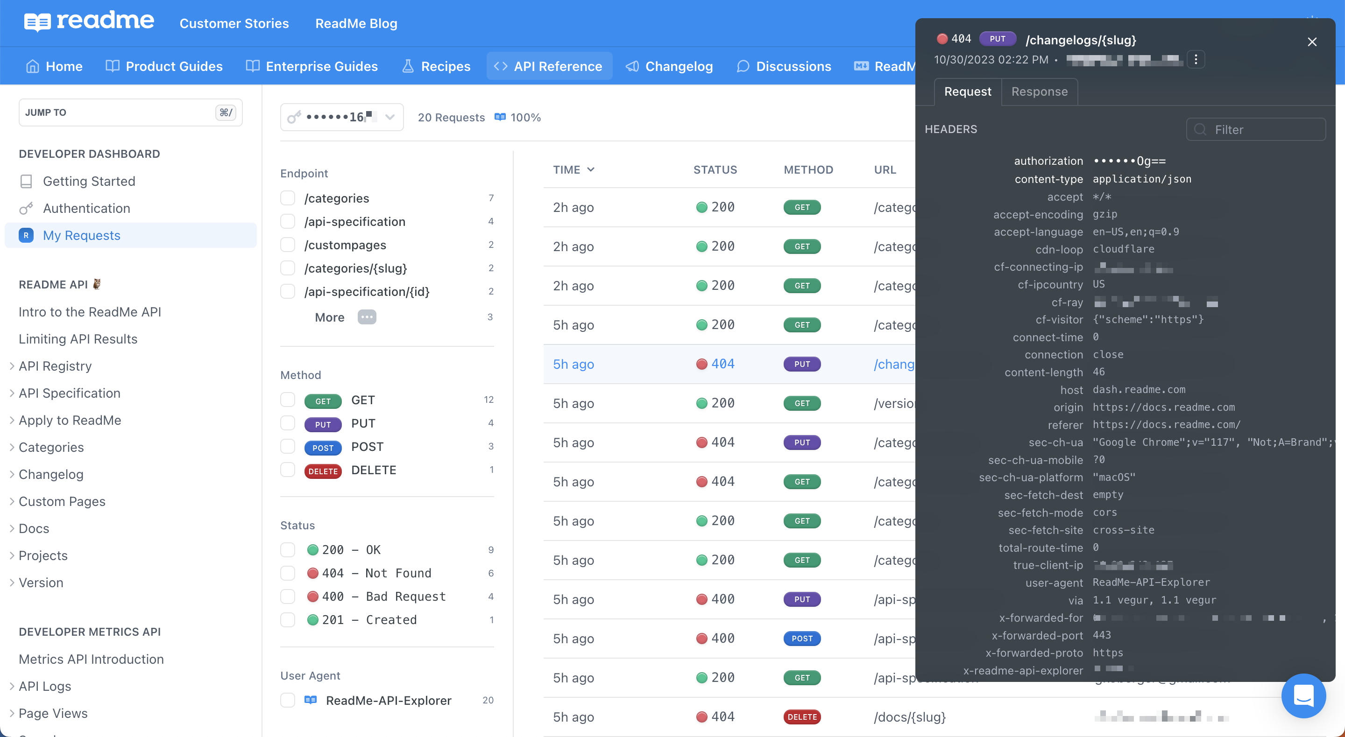The width and height of the screenshot is (1345, 737).
Task: Check the /categories endpoint filter
Action: click(x=288, y=198)
